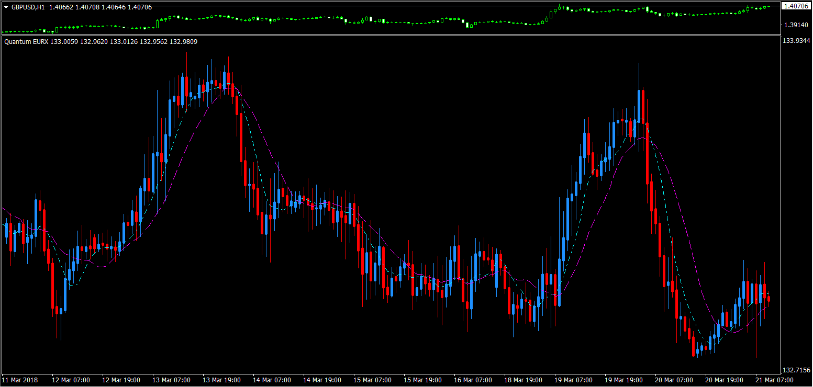
Task: Select the 15 Mar 07:00 time label
Action: point(372,380)
